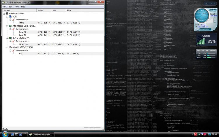Open the Edit menu
The height and width of the screenshot is (137, 219).
pos(10,6)
